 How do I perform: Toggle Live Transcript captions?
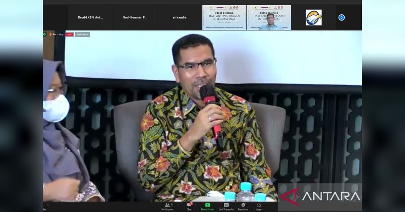(x=226, y=205)
